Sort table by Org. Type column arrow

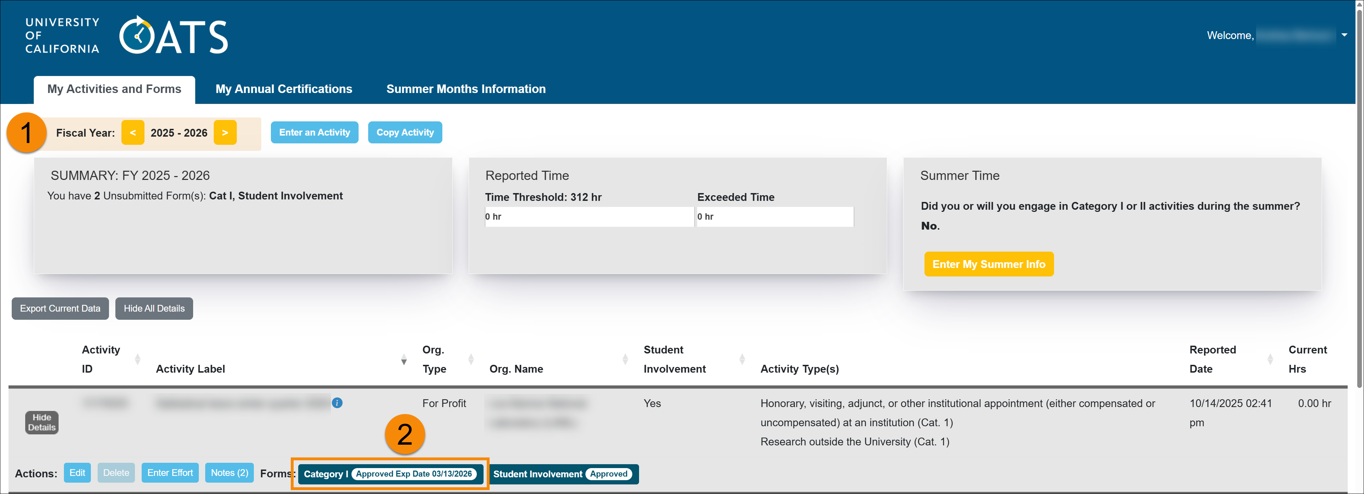(x=471, y=359)
